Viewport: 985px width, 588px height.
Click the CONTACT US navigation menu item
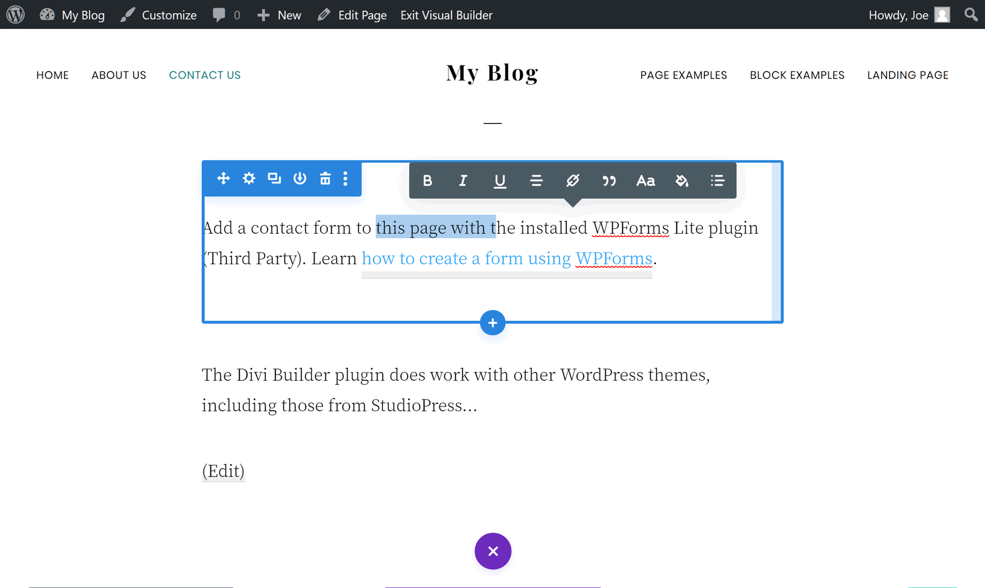[x=204, y=75]
